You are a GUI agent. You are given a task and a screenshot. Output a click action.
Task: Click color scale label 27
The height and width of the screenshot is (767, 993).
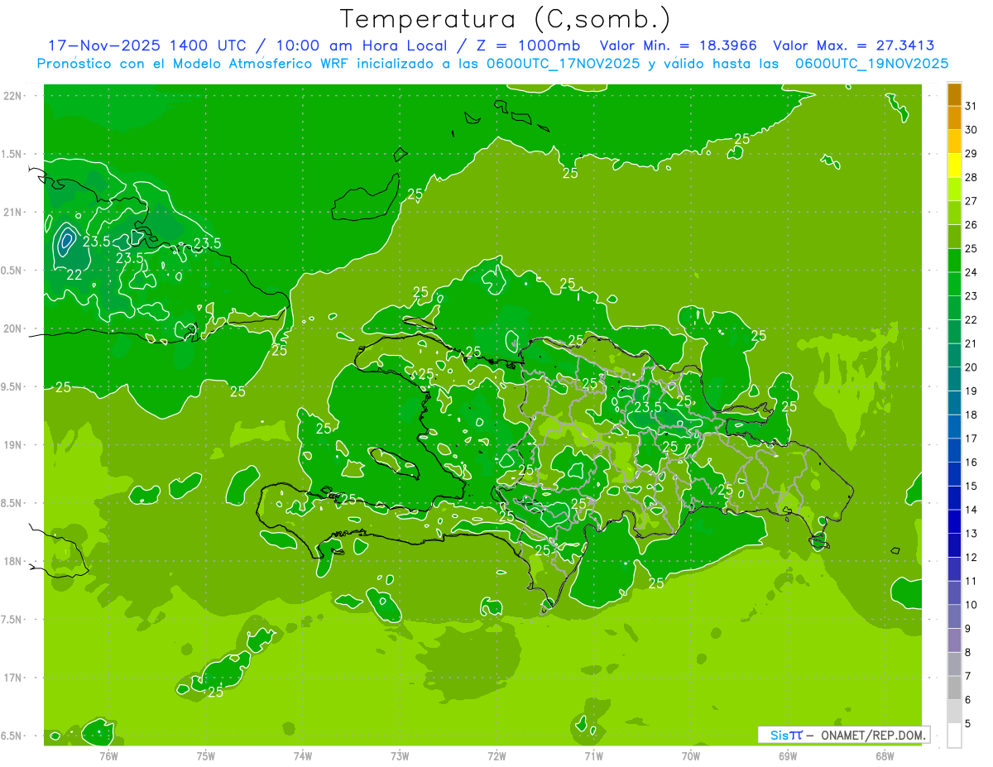(x=971, y=201)
